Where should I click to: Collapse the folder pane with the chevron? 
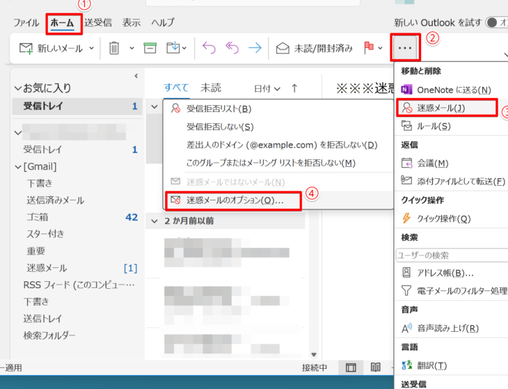pos(136,76)
